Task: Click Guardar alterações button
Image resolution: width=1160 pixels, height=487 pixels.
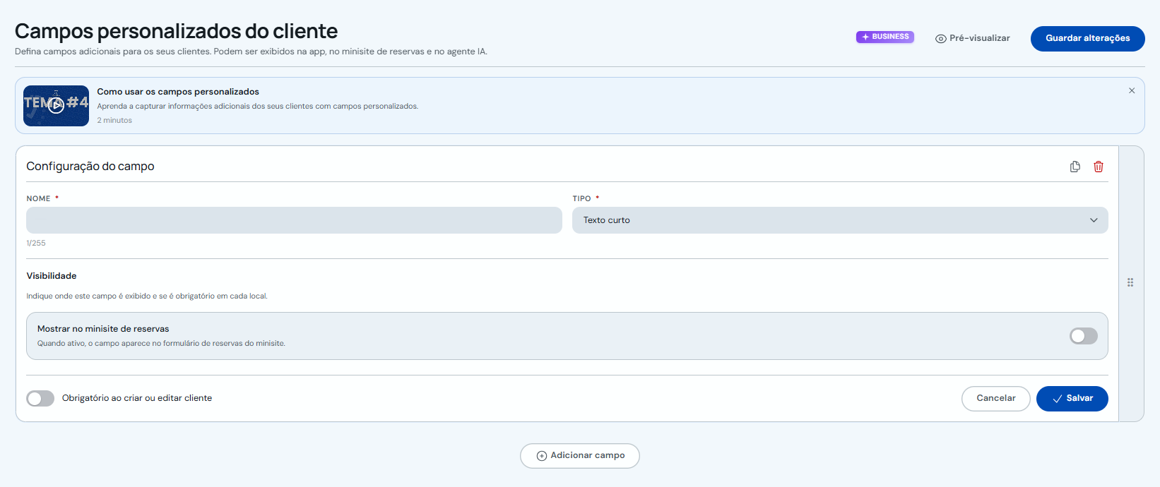Action: point(1088,38)
